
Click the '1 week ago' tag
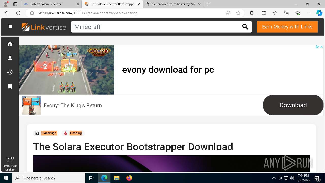46,133
